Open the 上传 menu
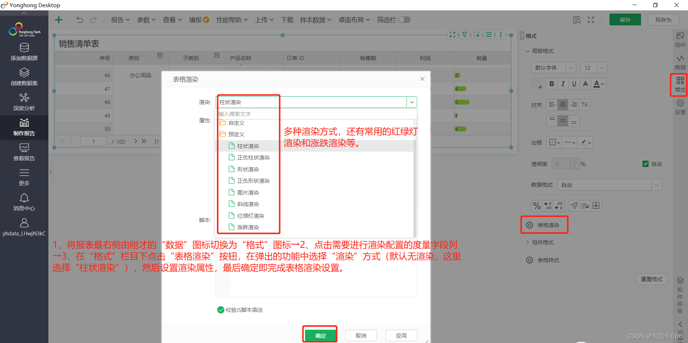 point(264,20)
